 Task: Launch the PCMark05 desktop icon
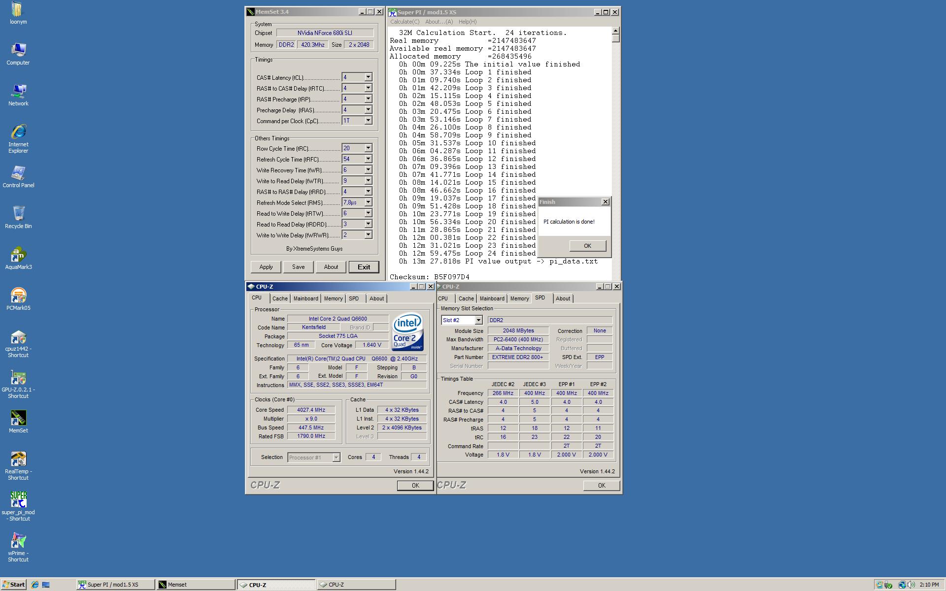pyautogui.click(x=18, y=299)
